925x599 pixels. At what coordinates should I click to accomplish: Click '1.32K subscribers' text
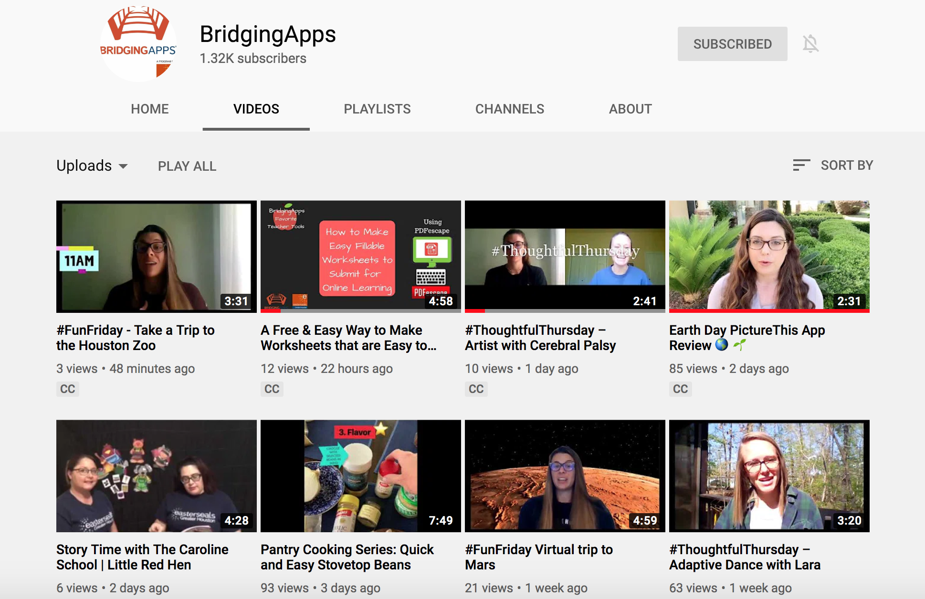253,59
